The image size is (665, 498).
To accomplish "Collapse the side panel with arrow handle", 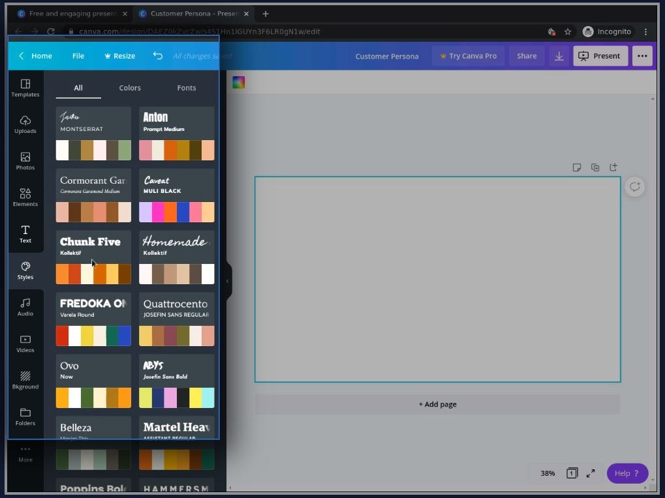I will 228,281.
